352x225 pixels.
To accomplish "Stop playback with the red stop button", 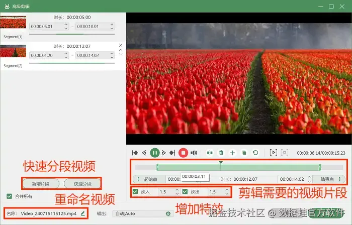I will coord(183,153).
